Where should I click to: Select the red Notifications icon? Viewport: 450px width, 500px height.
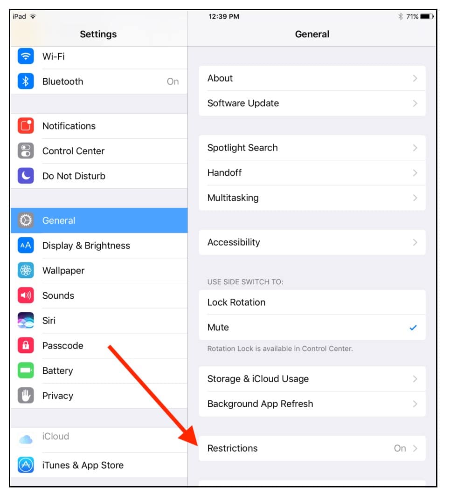pyautogui.click(x=26, y=126)
